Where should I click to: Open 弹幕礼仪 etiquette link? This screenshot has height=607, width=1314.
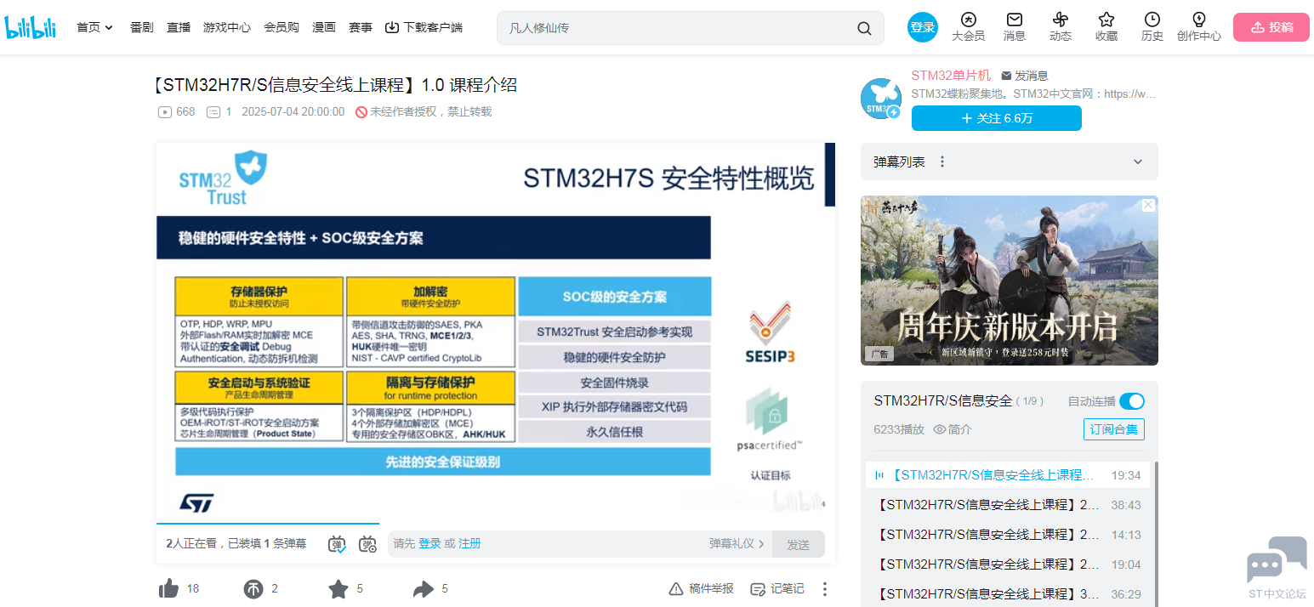(737, 543)
